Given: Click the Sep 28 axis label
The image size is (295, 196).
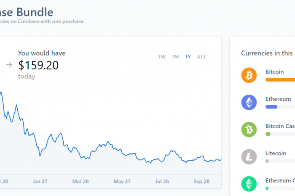Looking at the screenshot, I should tap(201, 181).
